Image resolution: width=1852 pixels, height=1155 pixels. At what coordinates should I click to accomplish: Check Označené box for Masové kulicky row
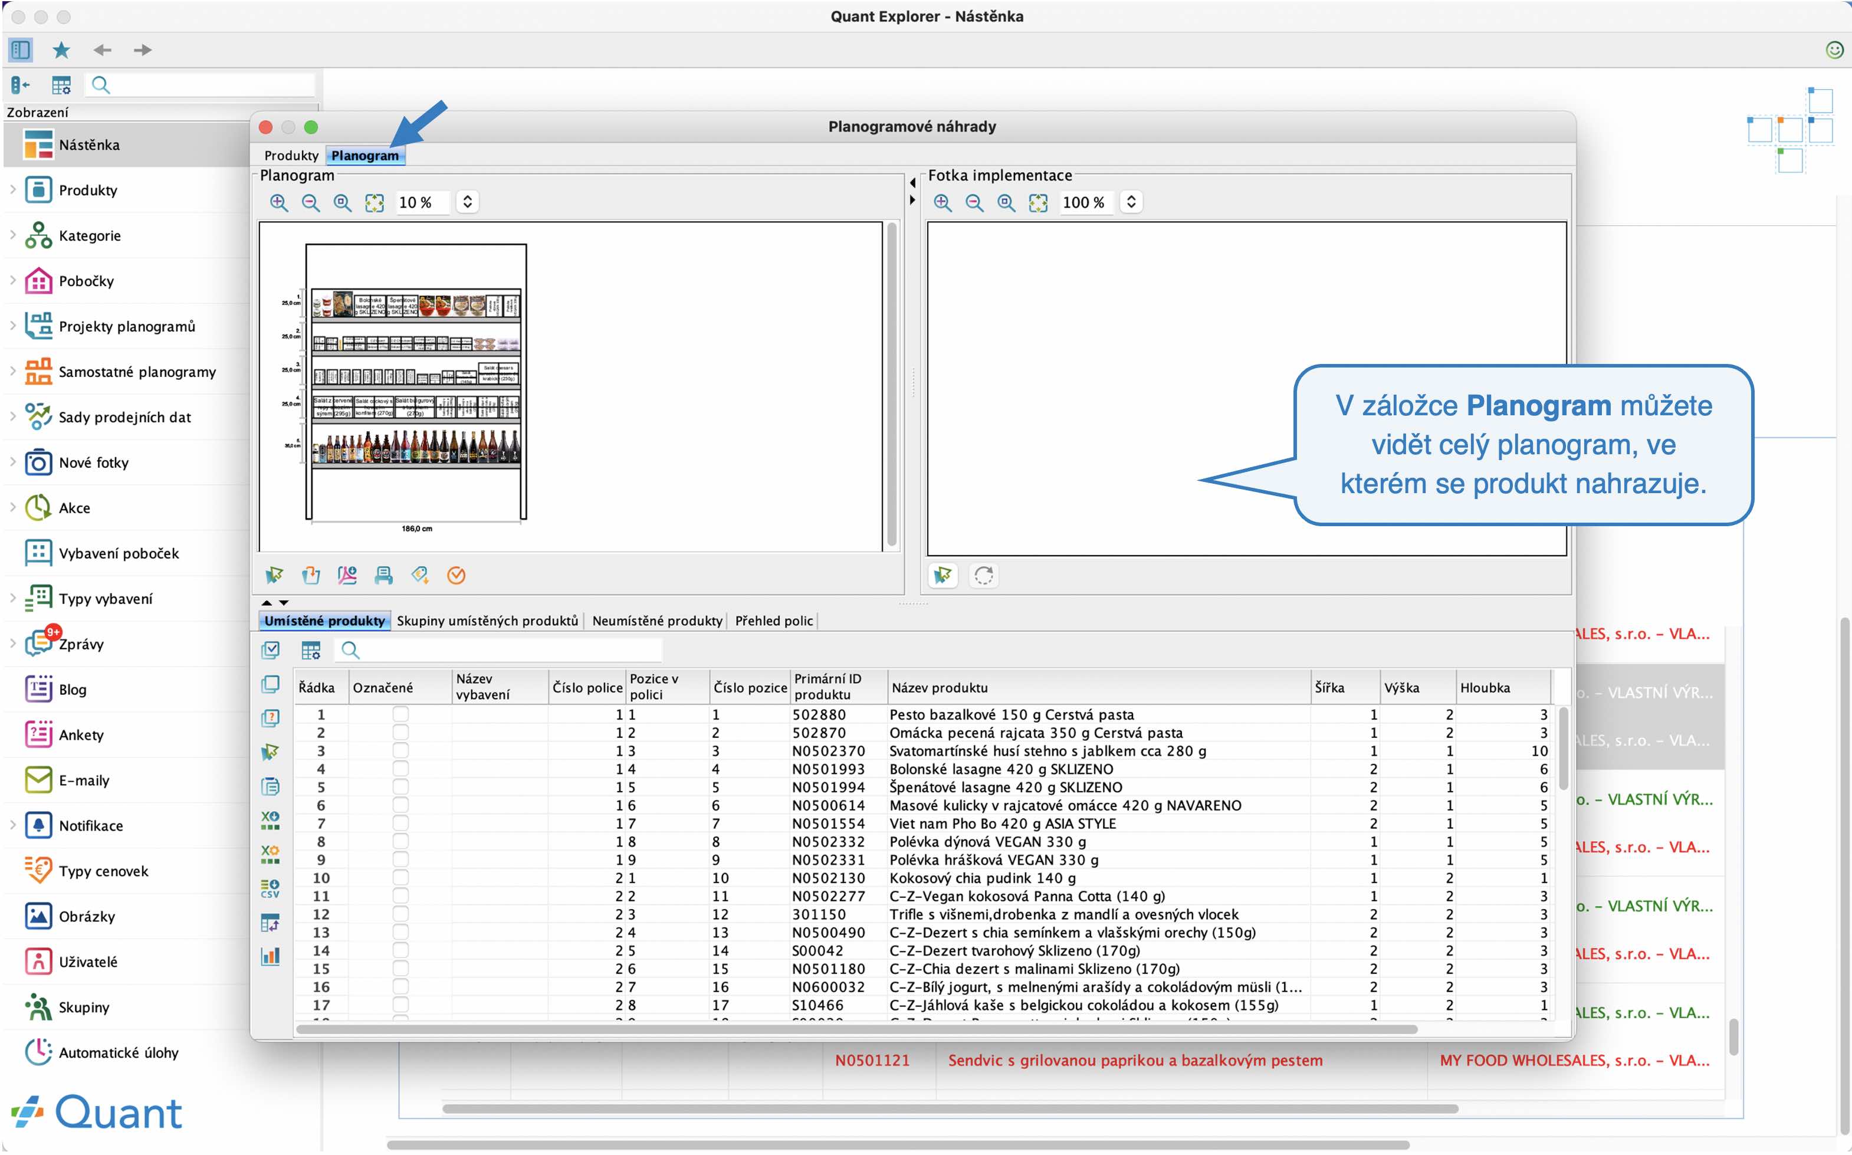click(x=400, y=805)
